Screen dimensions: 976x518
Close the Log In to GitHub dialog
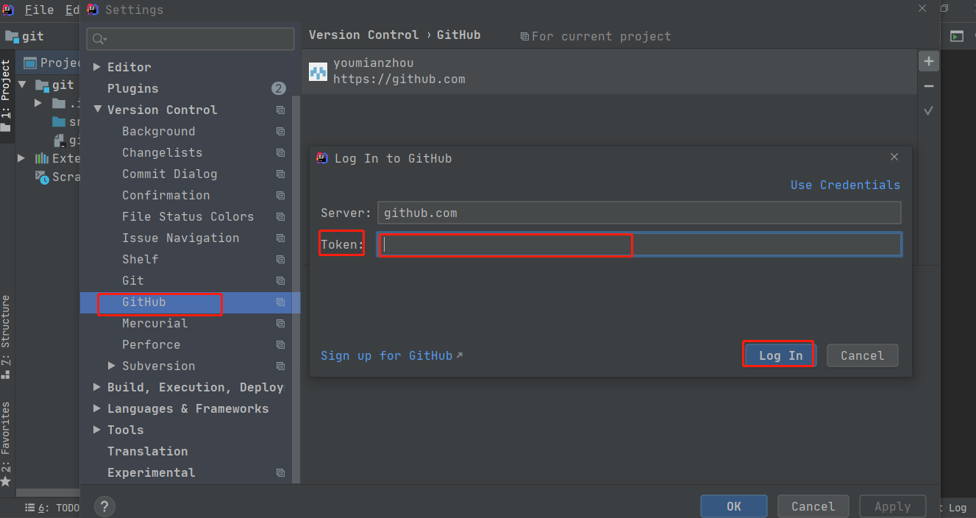click(x=894, y=157)
